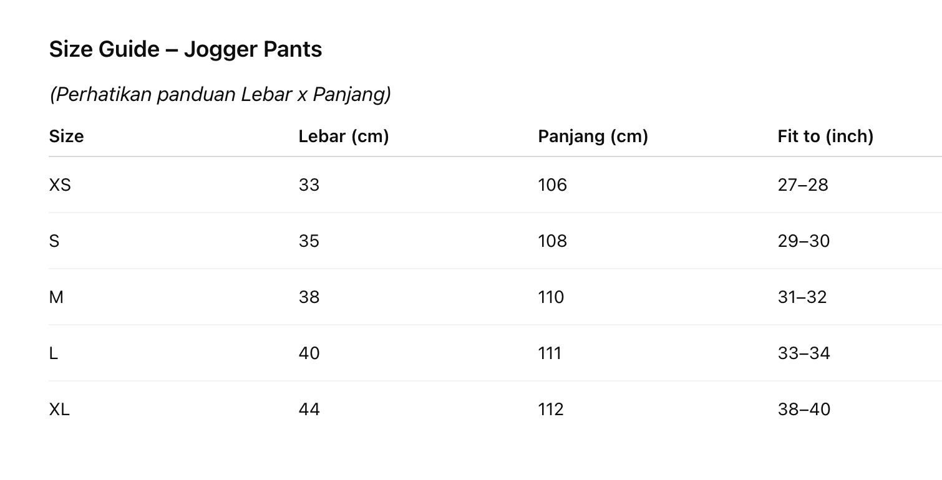Select the 'Panjang (cm)' column header

(593, 137)
